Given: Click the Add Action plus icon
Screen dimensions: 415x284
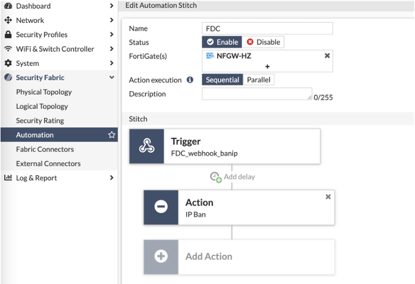Looking at the screenshot, I should pyautogui.click(x=161, y=256).
